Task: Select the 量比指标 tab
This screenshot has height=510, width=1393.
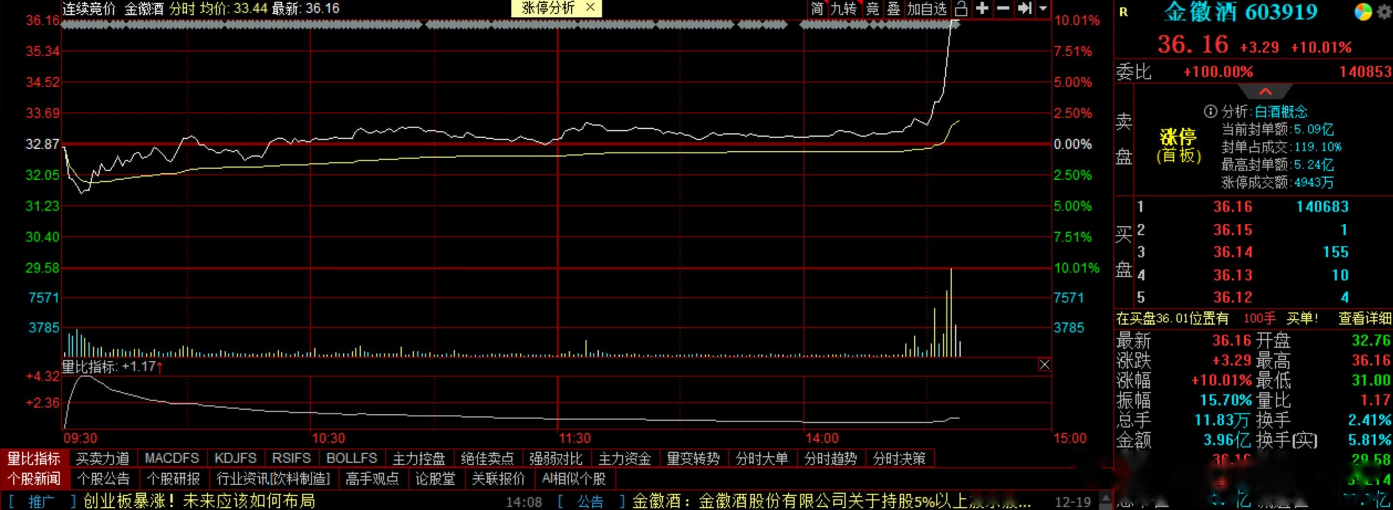Action: pos(34,459)
